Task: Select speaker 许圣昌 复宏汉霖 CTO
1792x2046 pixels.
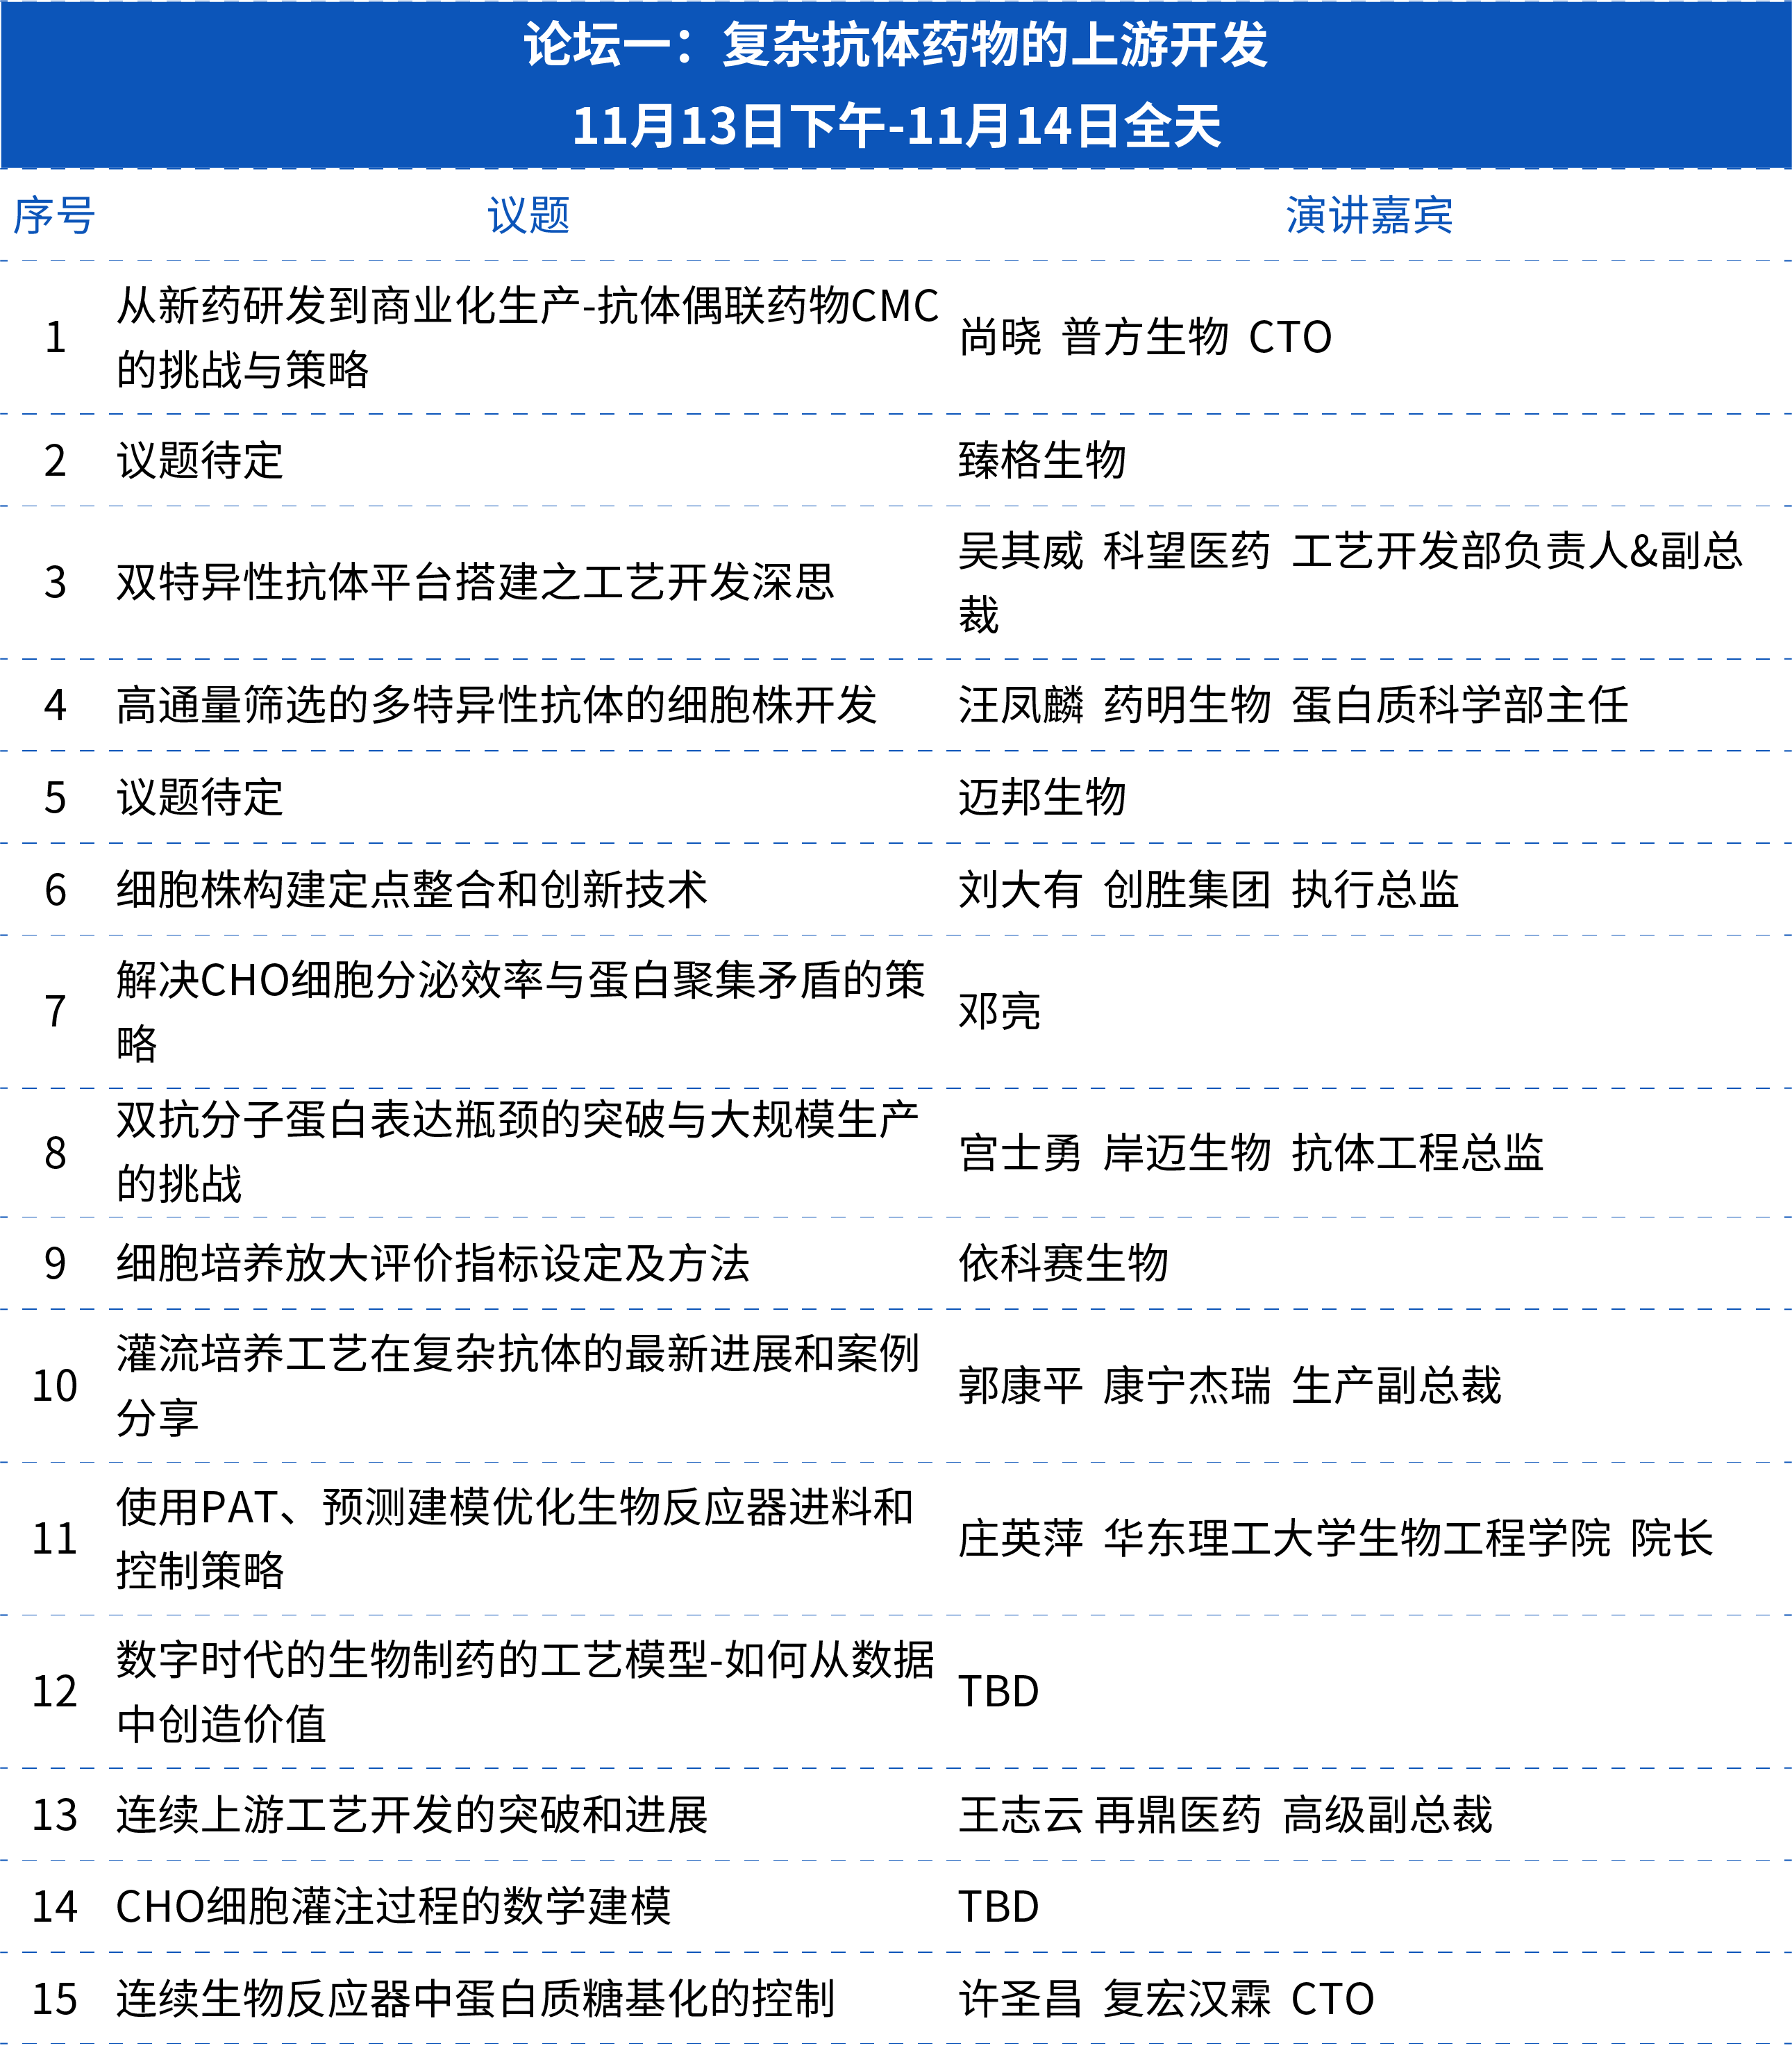Action: pos(1167,1999)
